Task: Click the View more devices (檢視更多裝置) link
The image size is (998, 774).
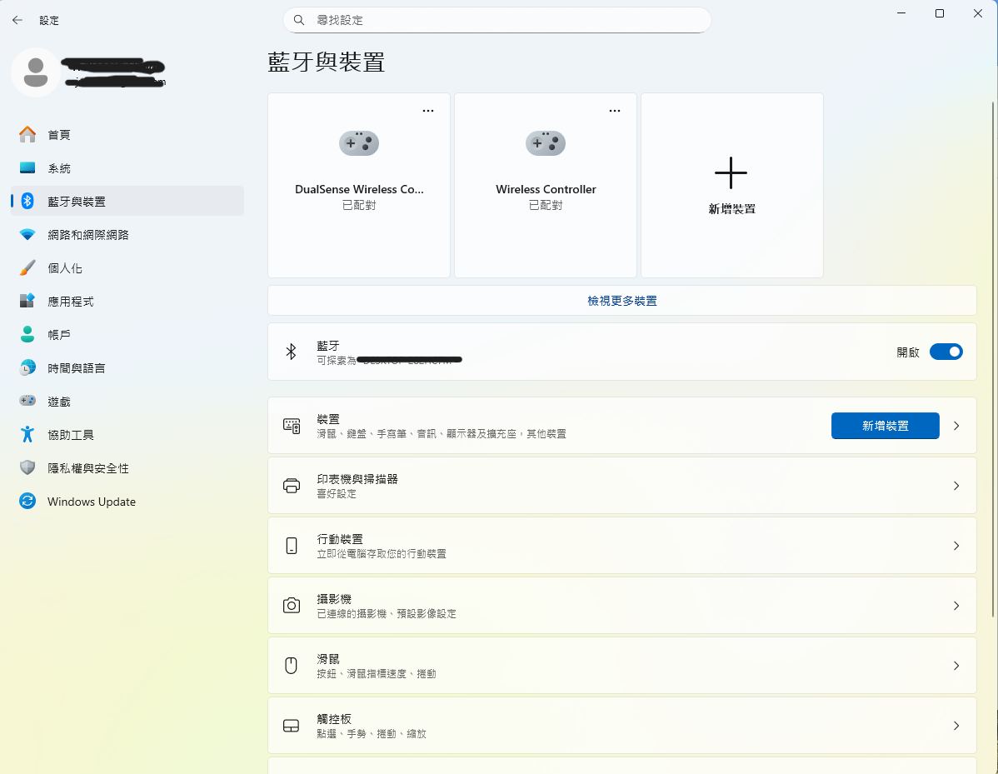Action: tap(621, 301)
